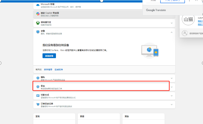
Task: Expand the 隐私 section chevron
Action: [172, 78]
